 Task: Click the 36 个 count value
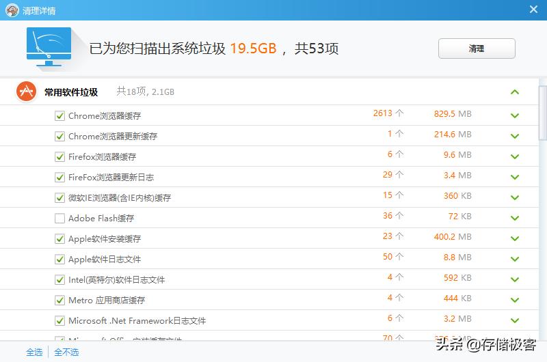393,216
